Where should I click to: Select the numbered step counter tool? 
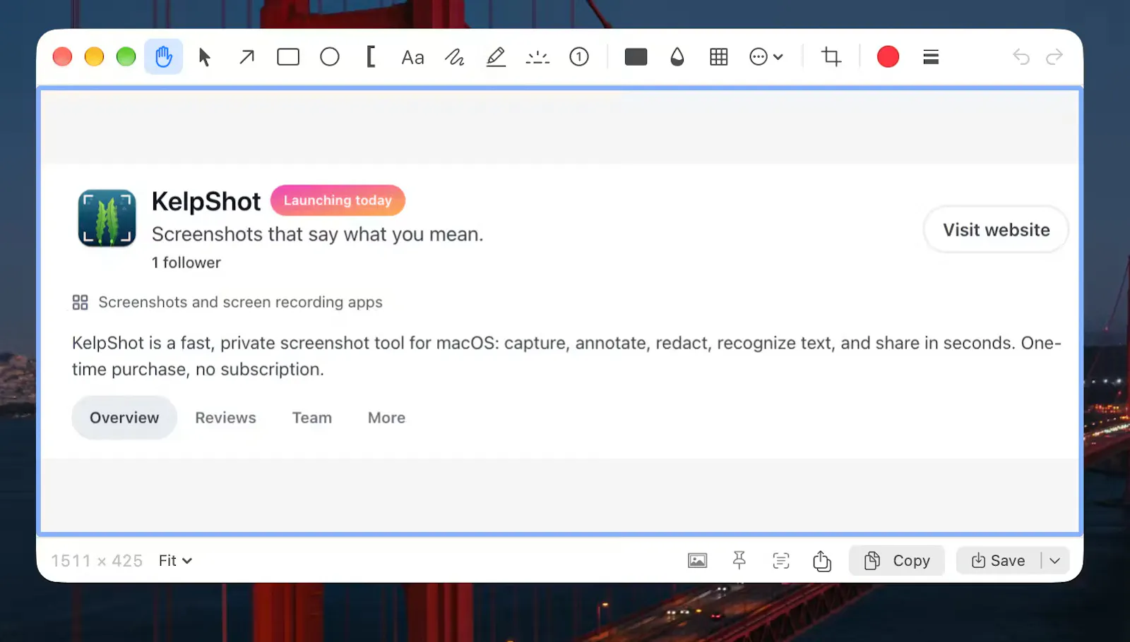579,56
